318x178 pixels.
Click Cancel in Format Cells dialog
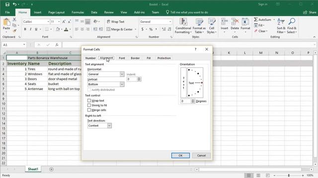pyautogui.click(x=201, y=155)
